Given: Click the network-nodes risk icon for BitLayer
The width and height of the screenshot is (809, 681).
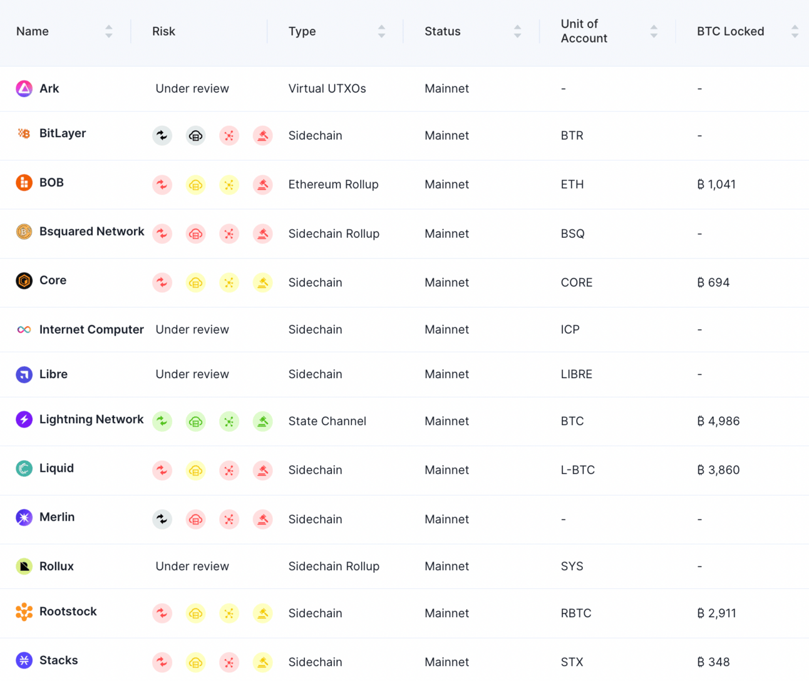Looking at the screenshot, I should [229, 135].
